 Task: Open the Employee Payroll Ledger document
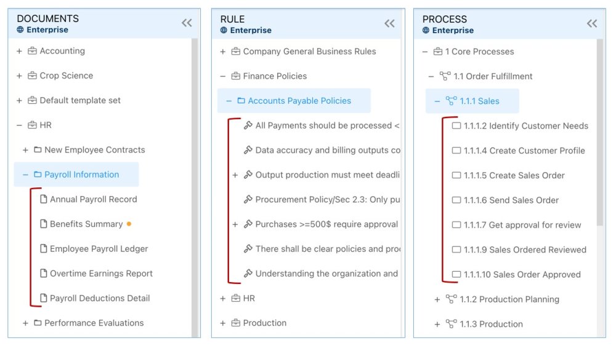(x=99, y=249)
